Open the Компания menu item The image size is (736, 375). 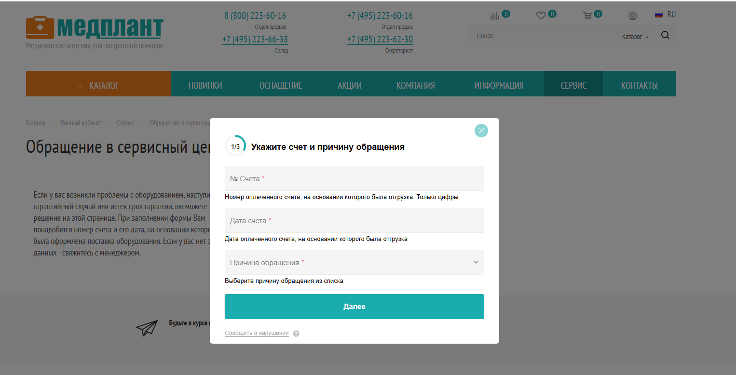point(416,86)
